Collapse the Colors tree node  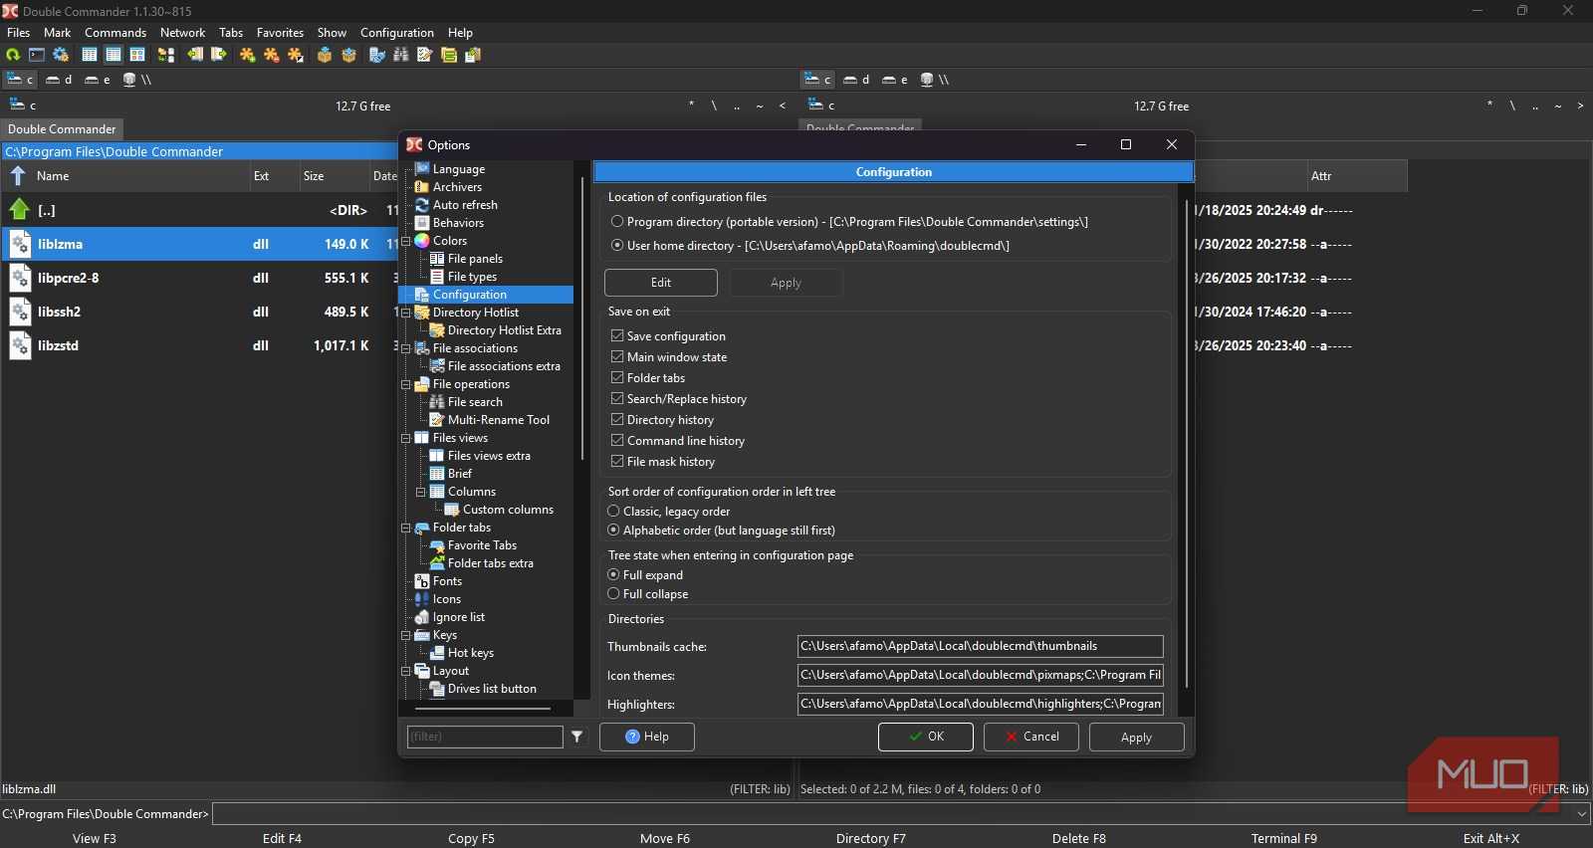click(406, 241)
